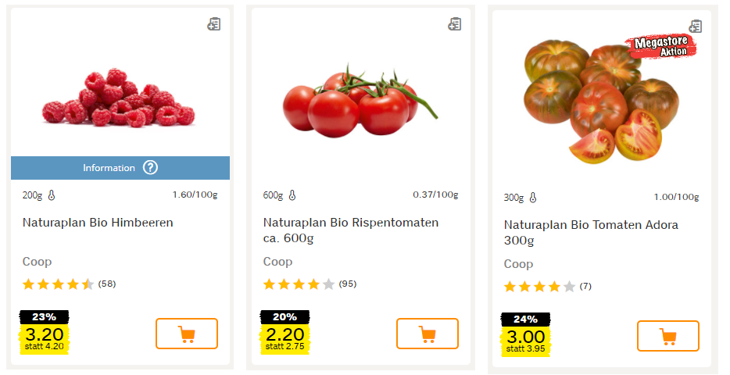This screenshot has width=730, height=375.
Task: Click the Tomaten Adora thermometer icon
Action: tap(533, 198)
